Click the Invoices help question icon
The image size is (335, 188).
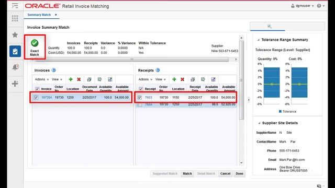pyautogui.click(x=53, y=70)
